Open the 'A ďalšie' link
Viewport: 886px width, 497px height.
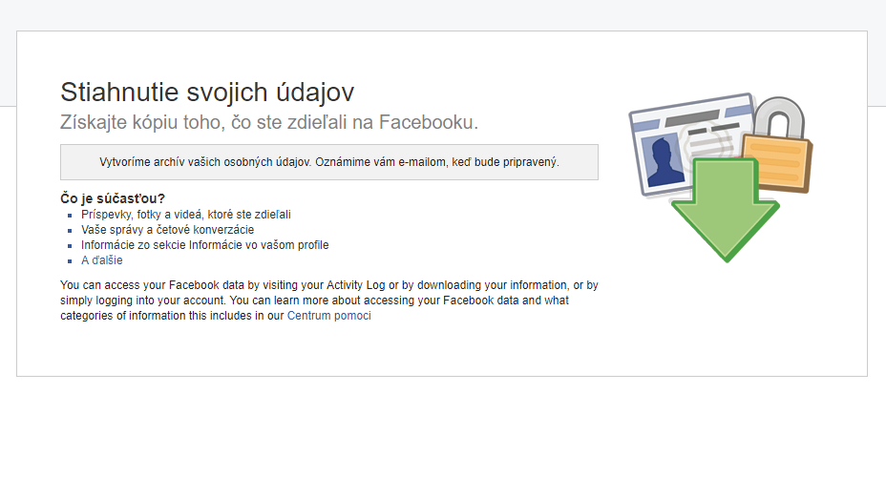[x=102, y=260]
